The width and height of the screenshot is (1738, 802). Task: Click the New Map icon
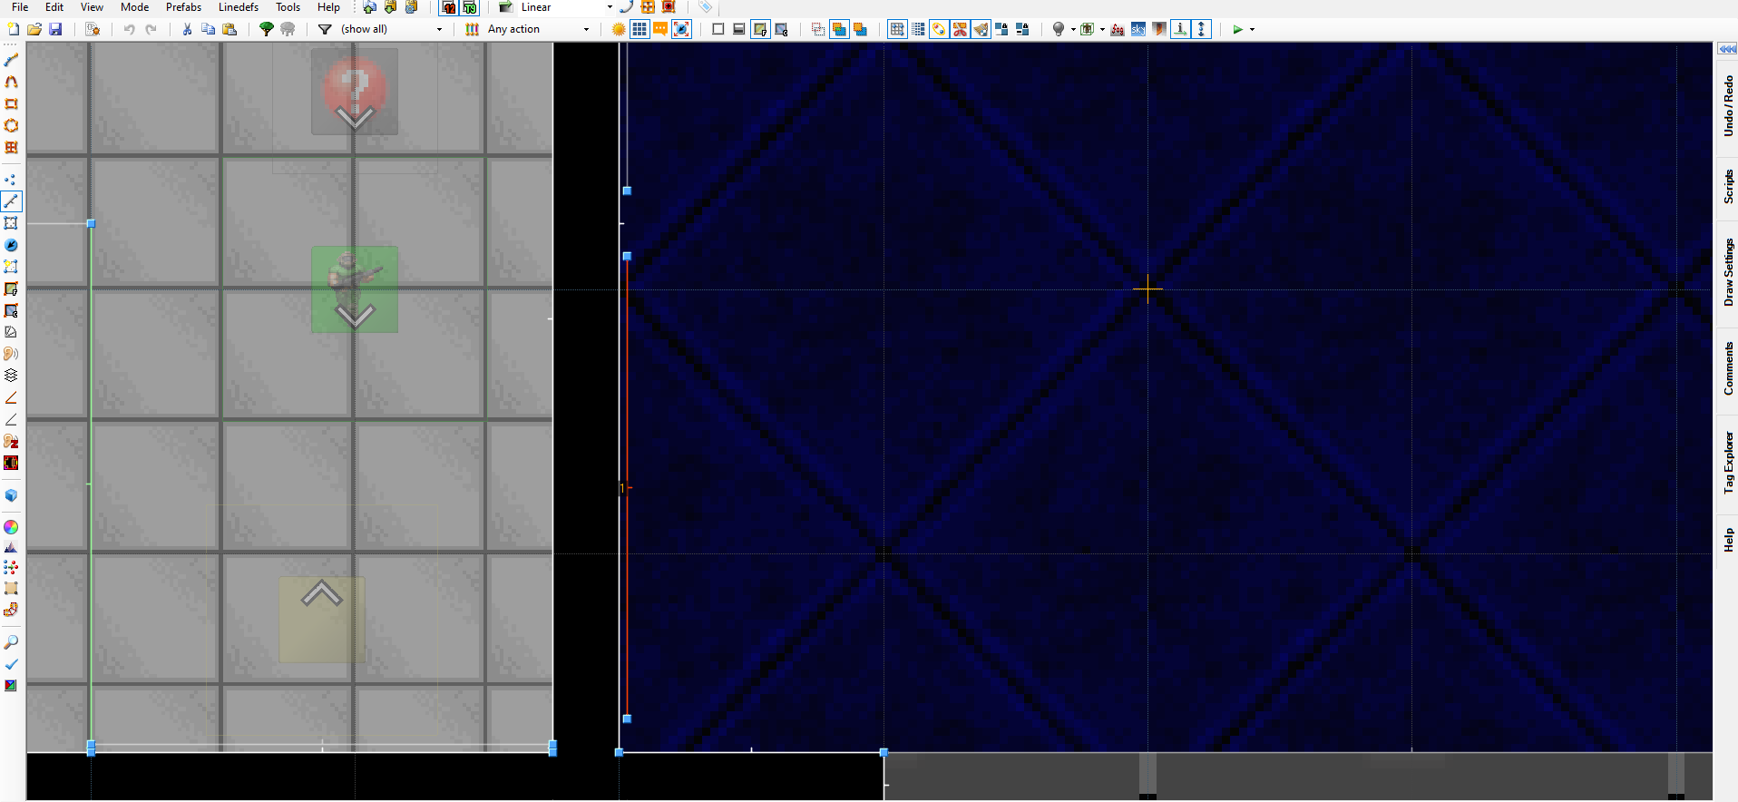(14, 29)
